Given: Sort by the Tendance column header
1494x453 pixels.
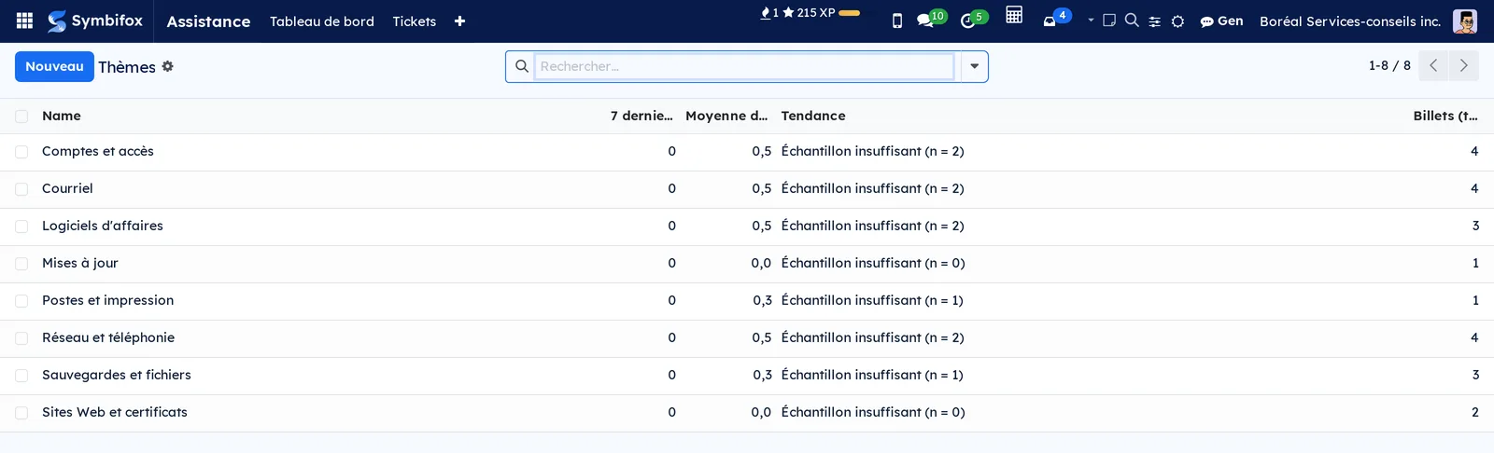Looking at the screenshot, I should 813,116.
